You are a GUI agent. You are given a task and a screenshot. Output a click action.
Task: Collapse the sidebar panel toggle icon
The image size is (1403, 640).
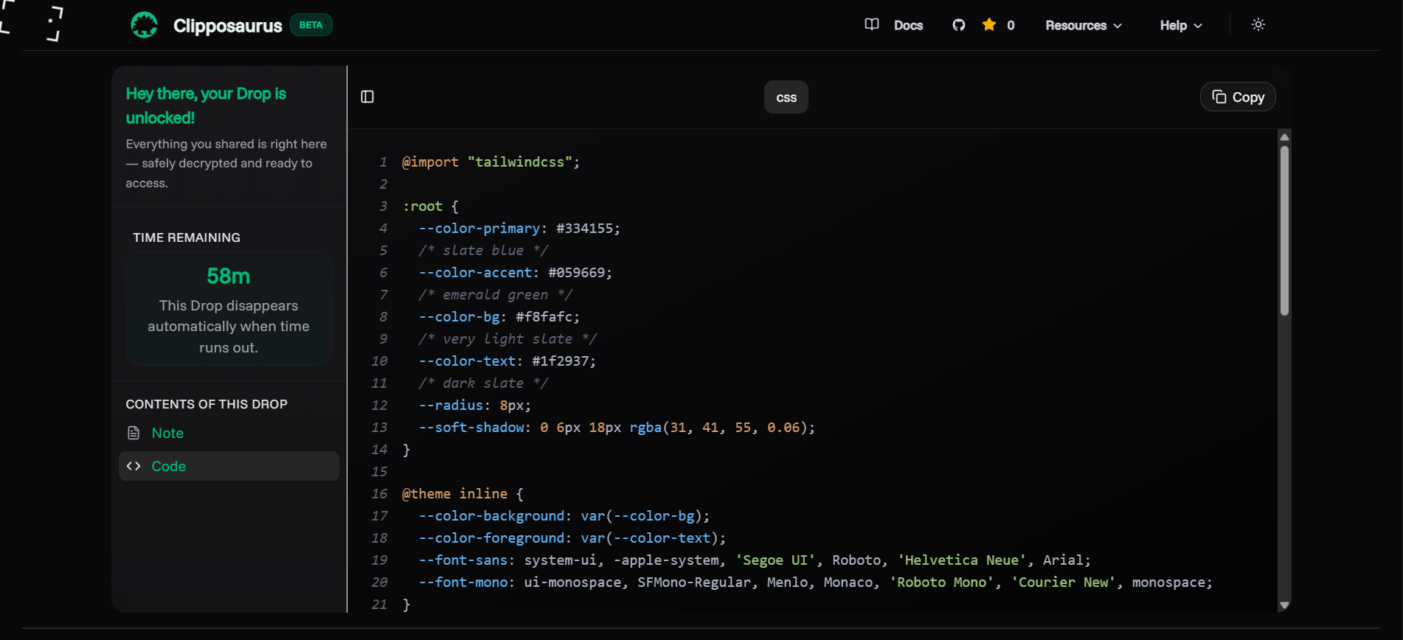pos(367,97)
